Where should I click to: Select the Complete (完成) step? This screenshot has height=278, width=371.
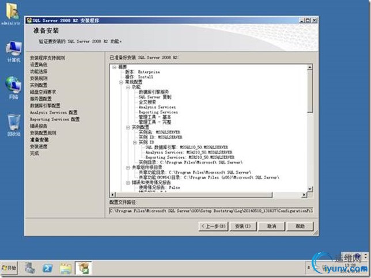point(35,154)
